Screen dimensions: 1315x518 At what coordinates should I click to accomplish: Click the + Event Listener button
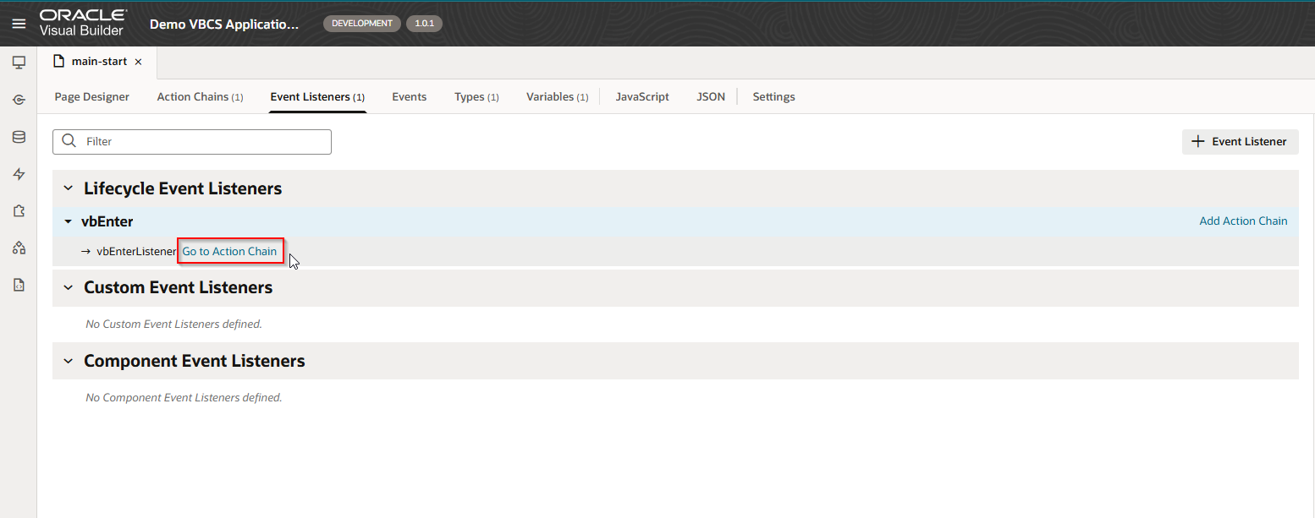1240,141
